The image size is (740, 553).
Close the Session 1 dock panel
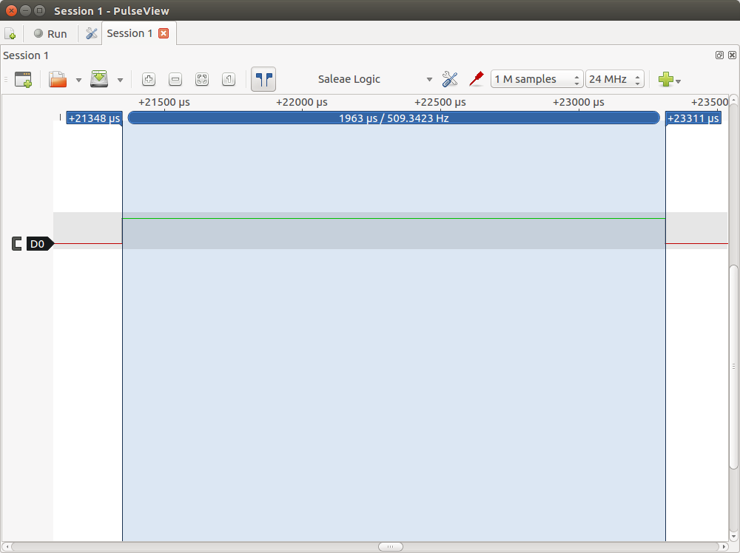point(732,55)
